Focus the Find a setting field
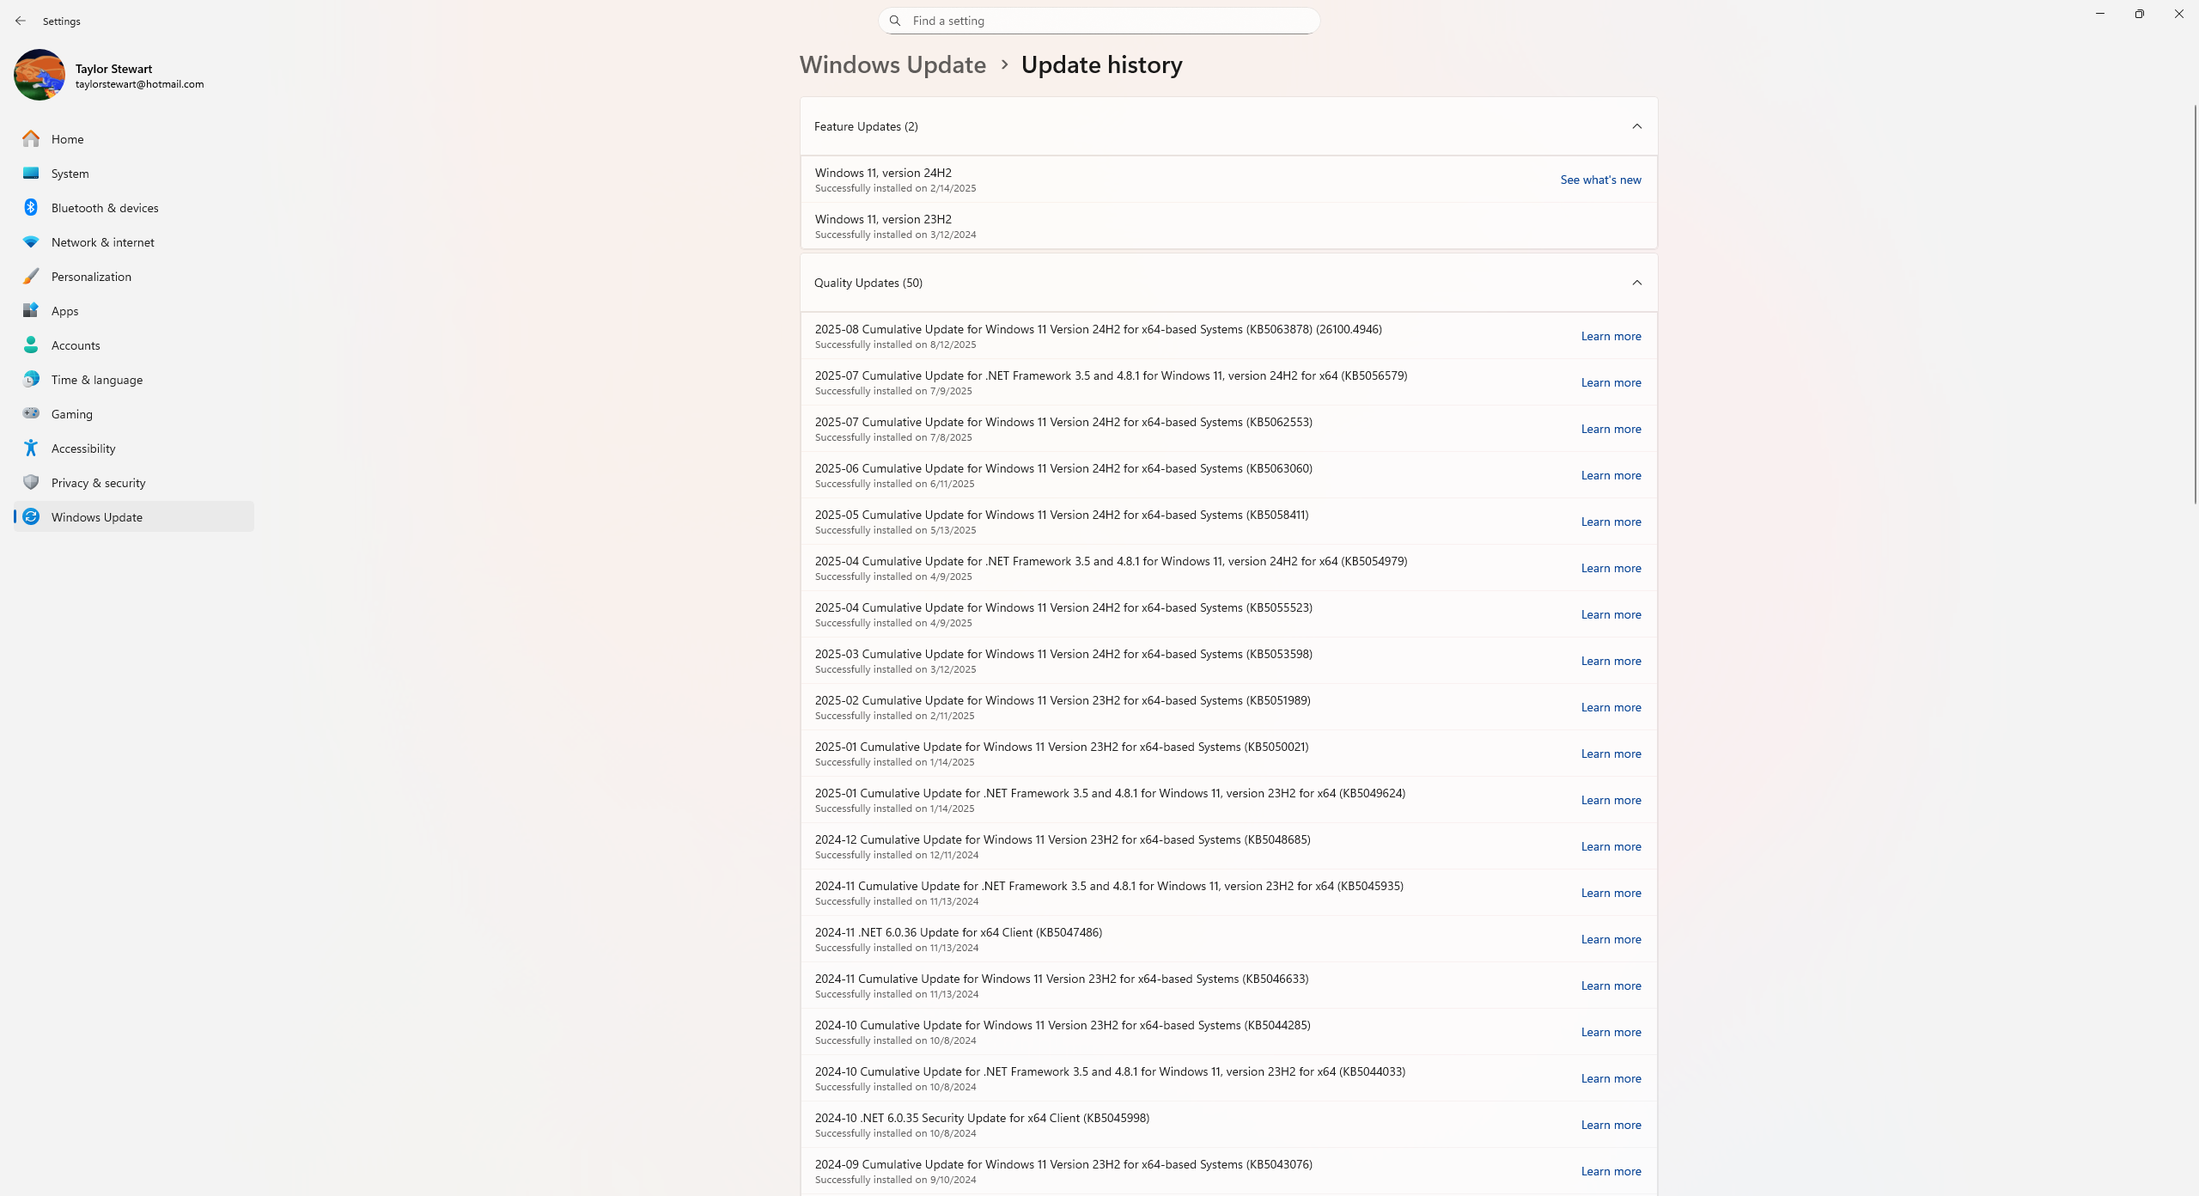2199x1196 pixels. [1108, 21]
